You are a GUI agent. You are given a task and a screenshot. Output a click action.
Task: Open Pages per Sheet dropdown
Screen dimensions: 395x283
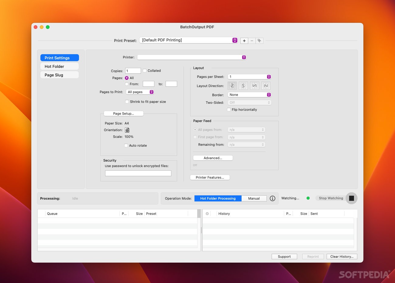(x=249, y=77)
